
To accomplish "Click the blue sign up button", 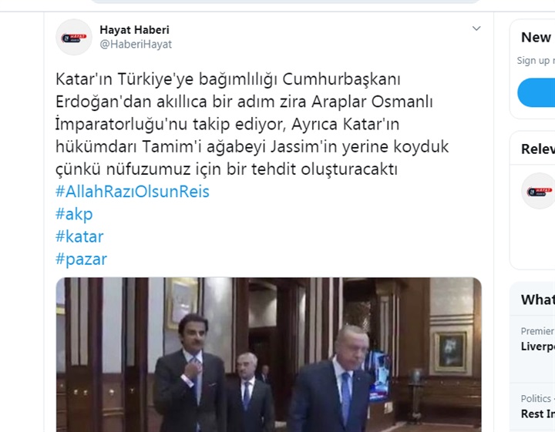I will tap(536, 92).
